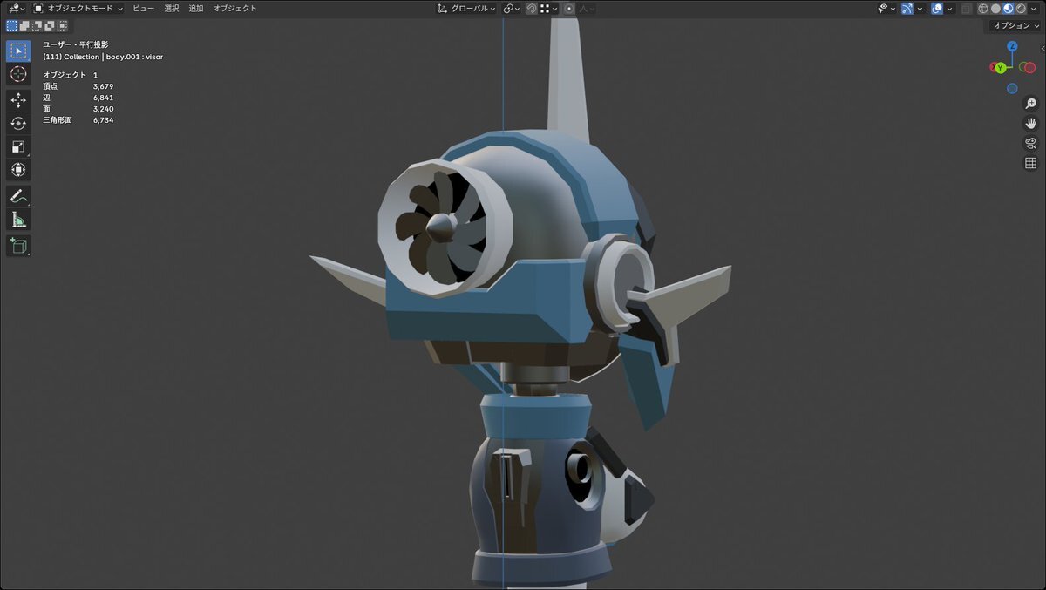Click the オブジェクト 1 statistic
This screenshot has height=590, width=1046.
[x=71, y=75]
